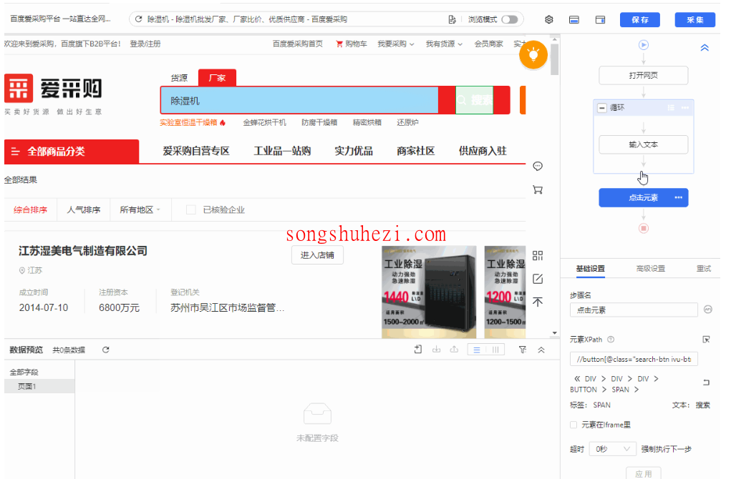Click the 搜索 search button
This screenshot has width=731, height=479.
(475, 100)
